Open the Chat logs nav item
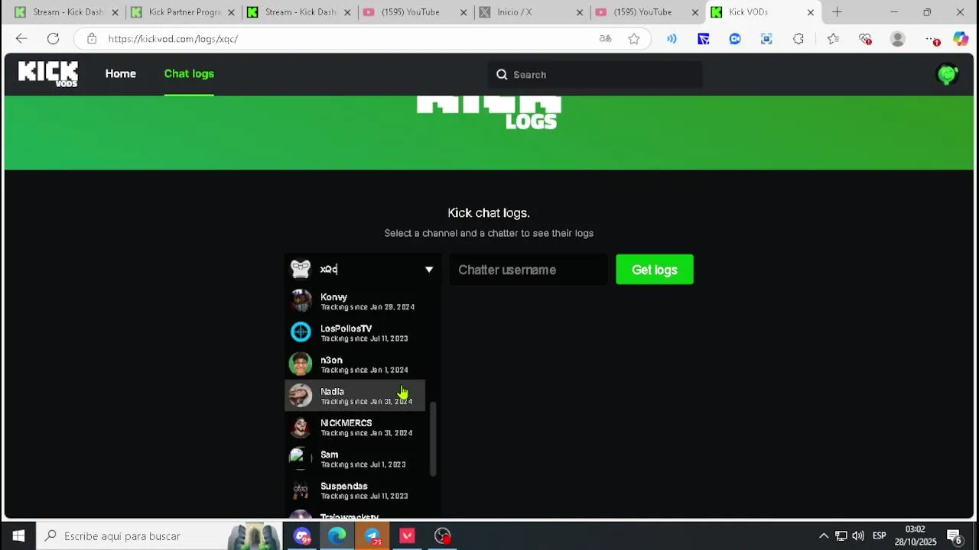Screen dimensions: 979x550 [x=189, y=74]
